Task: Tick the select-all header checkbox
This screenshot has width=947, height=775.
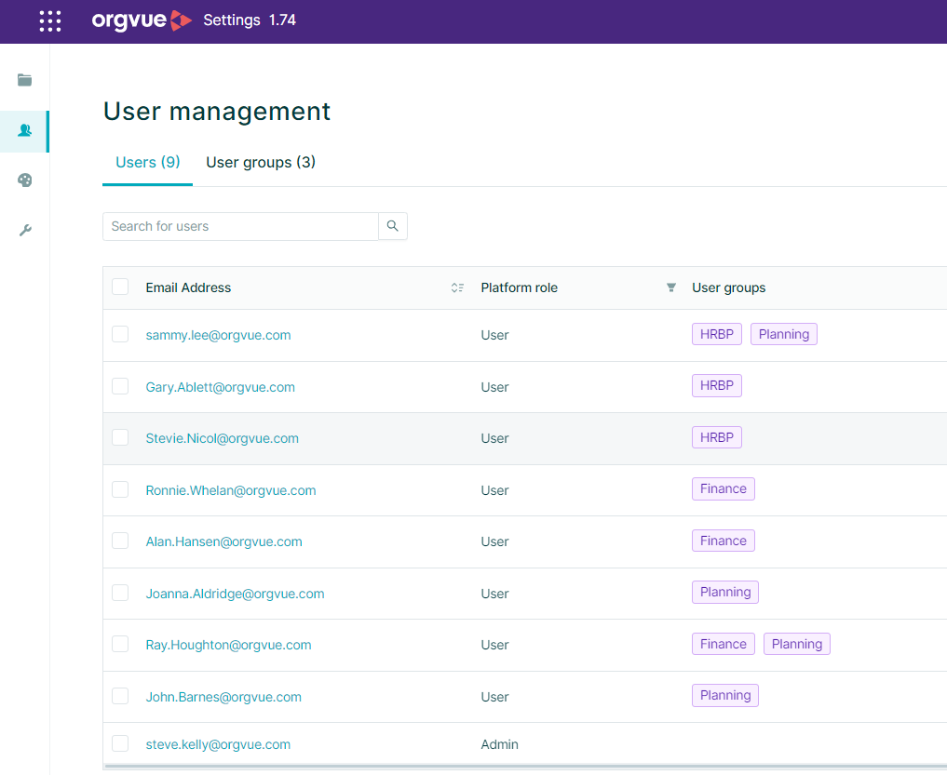Action: pyautogui.click(x=120, y=287)
